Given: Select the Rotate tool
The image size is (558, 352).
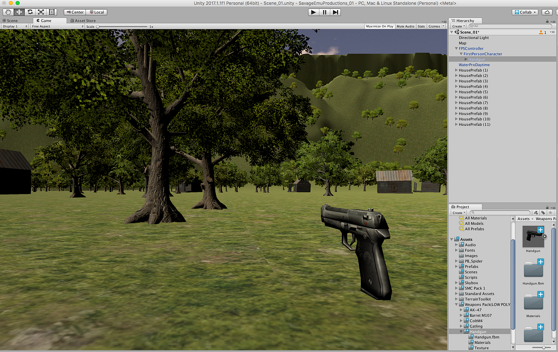Looking at the screenshot, I should (x=29, y=12).
